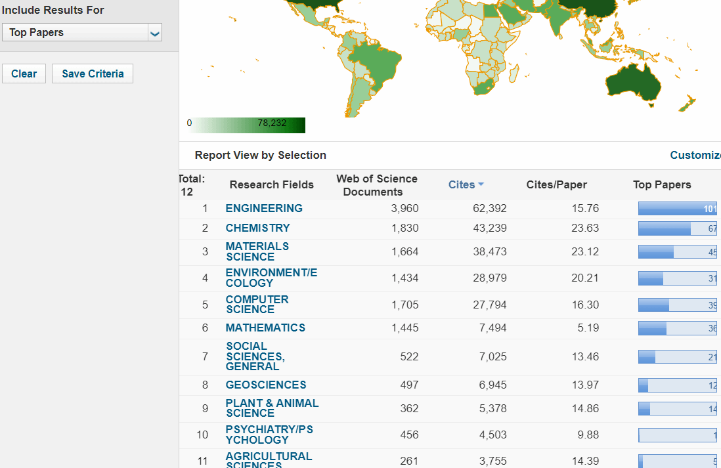Open SOCIAL SCIENCES, GENERAL link
The image size is (721, 468).
click(255, 356)
